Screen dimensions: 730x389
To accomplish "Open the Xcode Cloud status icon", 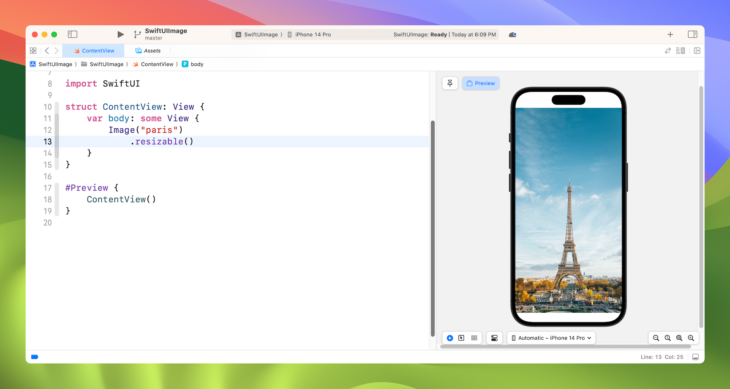I will pos(513,35).
